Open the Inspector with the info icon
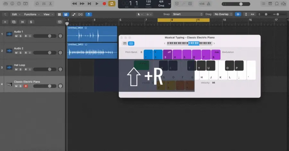Image resolution: width=289 pixels, height=151 pixels. tap(12, 4)
